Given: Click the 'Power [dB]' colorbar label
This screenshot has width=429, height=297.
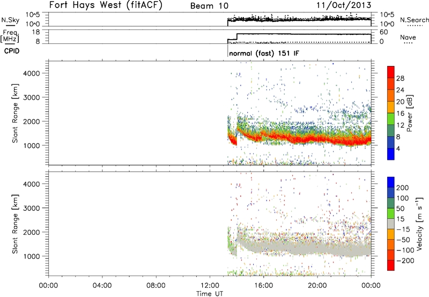Looking at the screenshot, I should (x=410, y=113).
